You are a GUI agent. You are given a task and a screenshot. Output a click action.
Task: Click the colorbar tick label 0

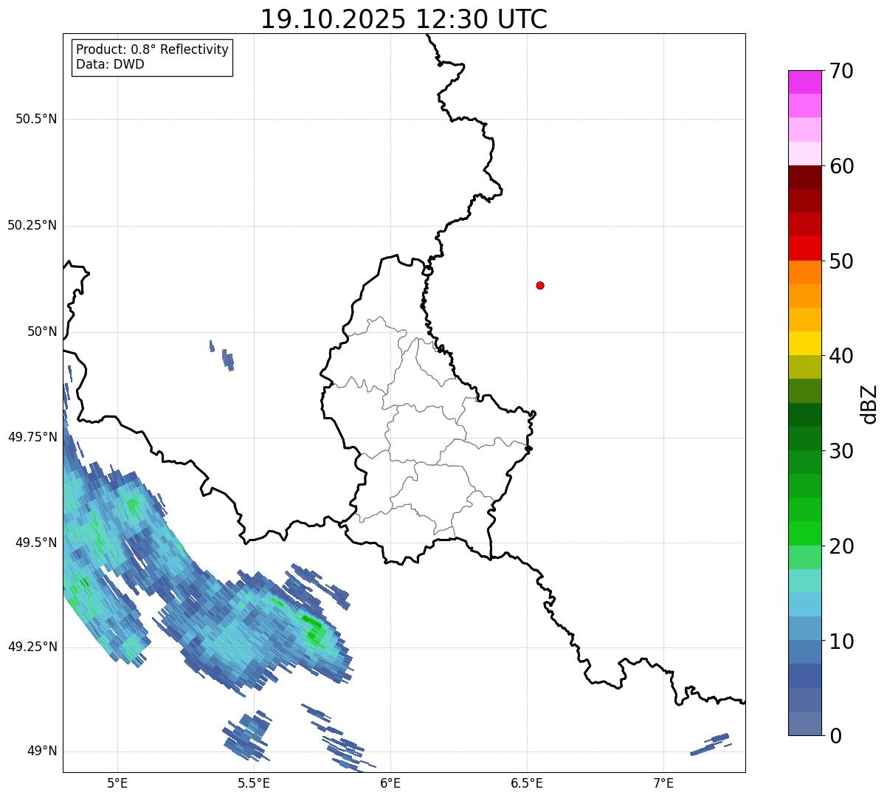coord(835,736)
